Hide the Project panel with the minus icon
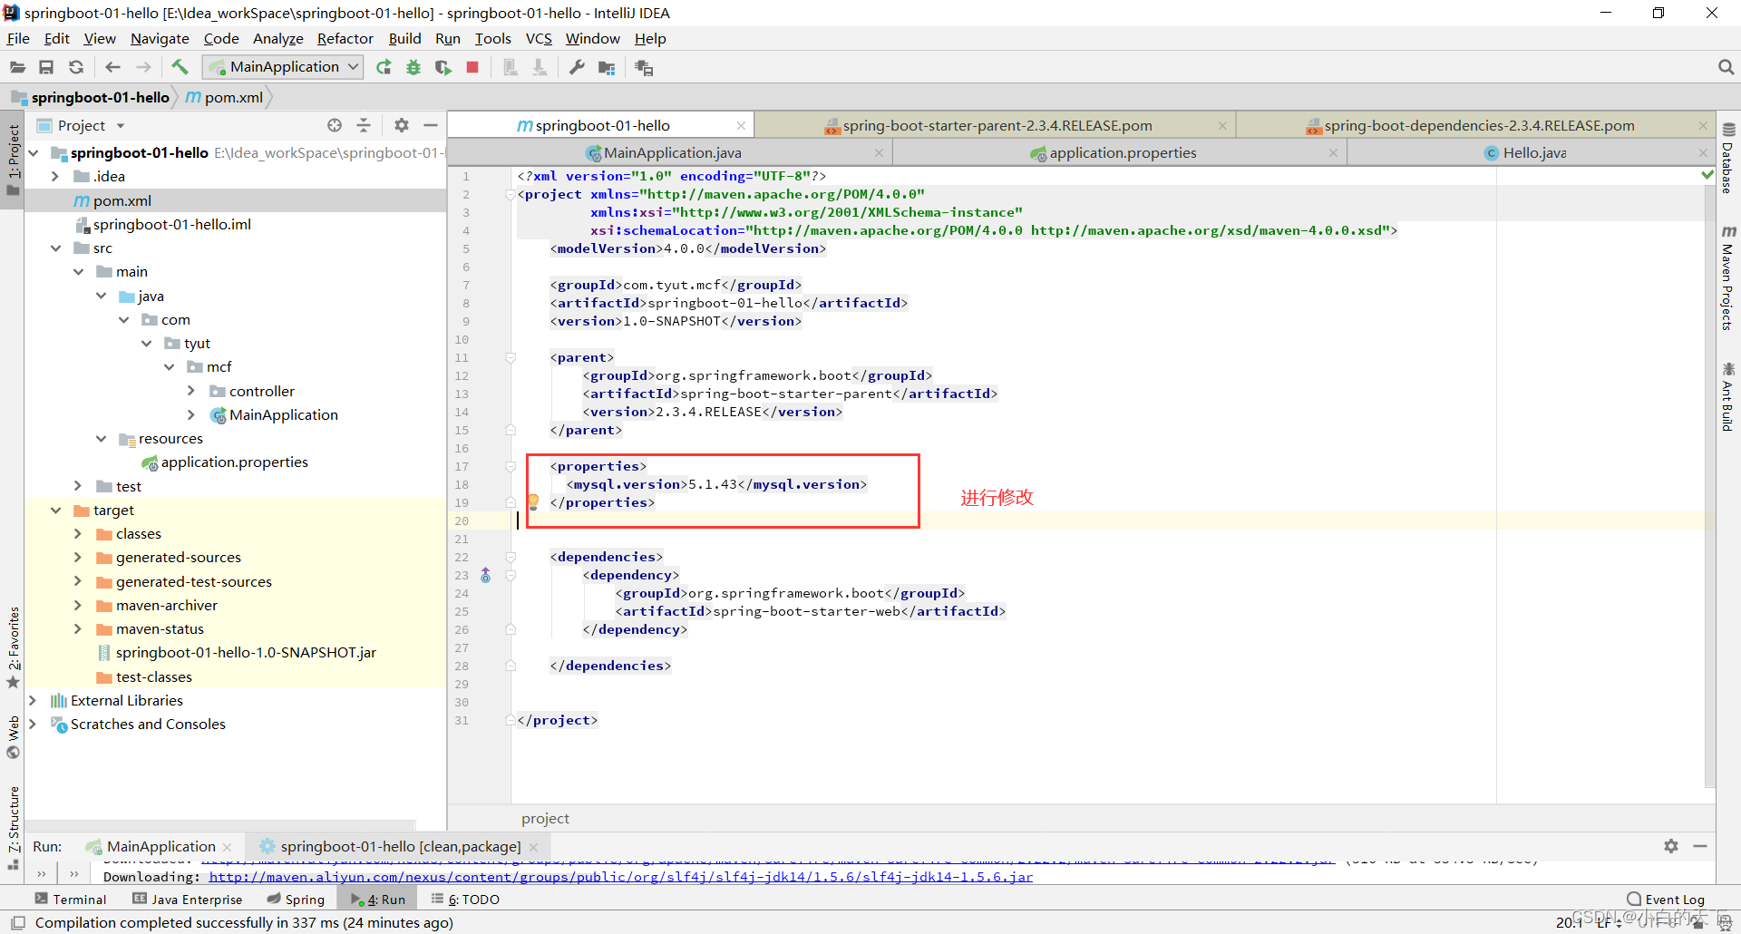The width and height of the screenshot is (1741, 934). click(431, 125)
